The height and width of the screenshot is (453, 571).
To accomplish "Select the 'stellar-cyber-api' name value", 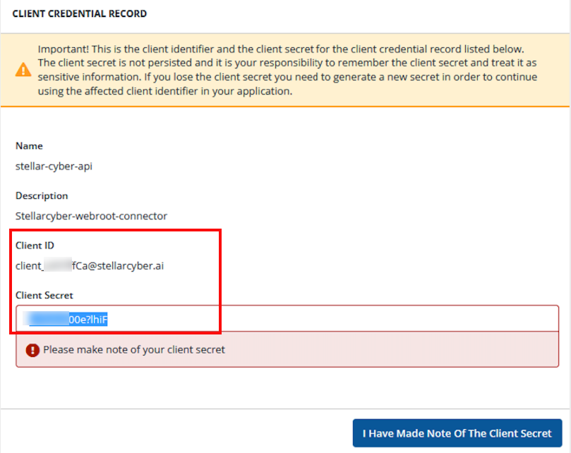I will 54,167.
